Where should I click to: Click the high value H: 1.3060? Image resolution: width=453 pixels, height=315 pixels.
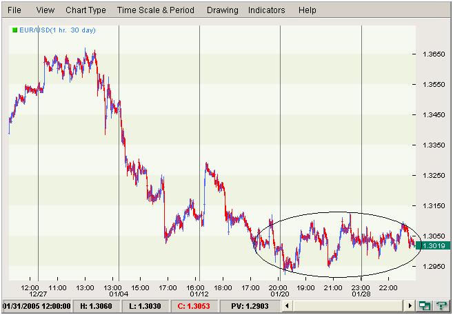(x=97, y=306)
